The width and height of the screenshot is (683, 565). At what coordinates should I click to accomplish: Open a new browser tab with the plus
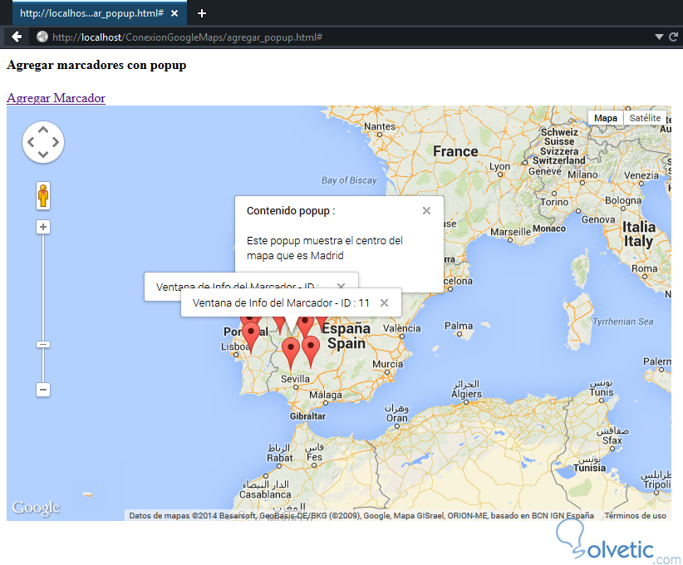pos(202,13)
